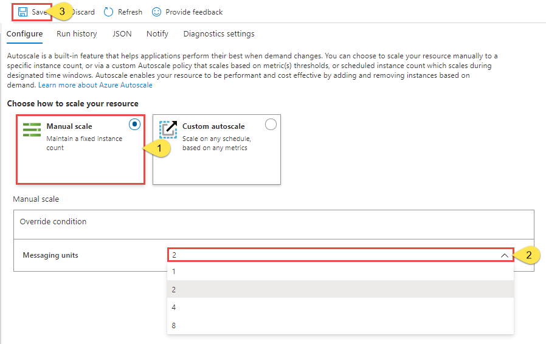The image size is (546, 344).
Task: Click the smiley feedback icon
Action: click(156, 12)
